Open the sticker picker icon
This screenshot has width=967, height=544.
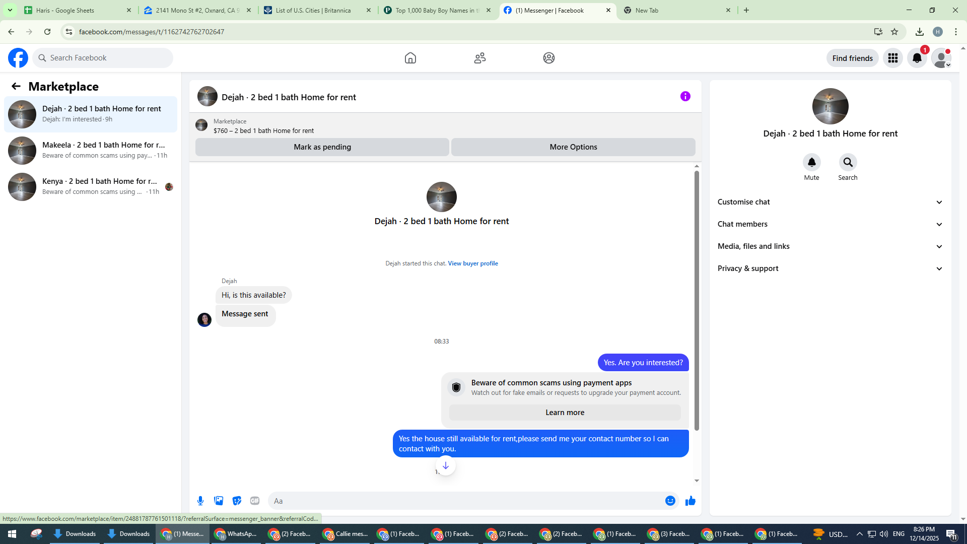tap(237, 501)
